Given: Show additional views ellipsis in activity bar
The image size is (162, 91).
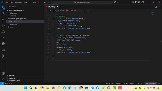Looking at the screenshot, I should (3, 62).
